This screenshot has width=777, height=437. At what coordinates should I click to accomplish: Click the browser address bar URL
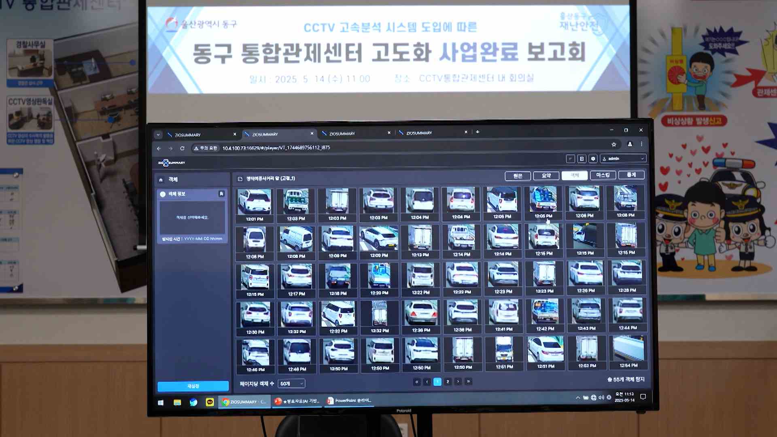pos(276,148)
